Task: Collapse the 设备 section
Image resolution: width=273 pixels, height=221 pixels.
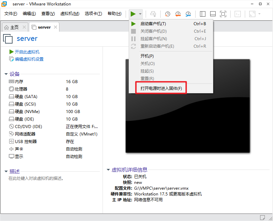Action: (6, 74)
